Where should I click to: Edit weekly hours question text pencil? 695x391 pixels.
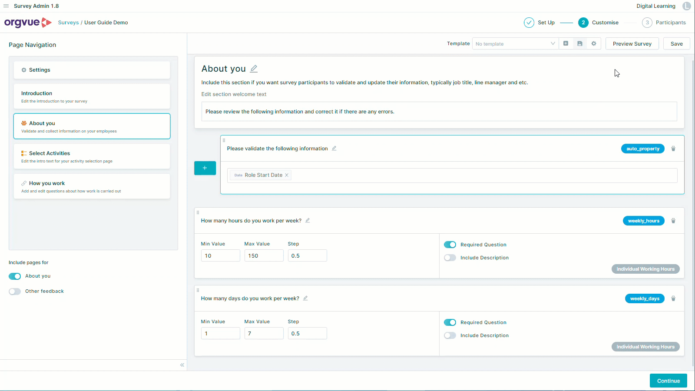pyautogui.click(x=308, y=220)
